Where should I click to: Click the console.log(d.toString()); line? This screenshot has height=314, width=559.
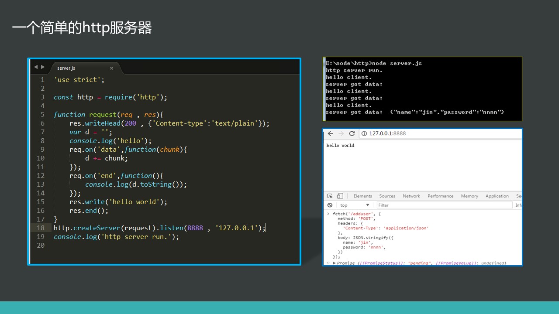[x=136, y=184]
